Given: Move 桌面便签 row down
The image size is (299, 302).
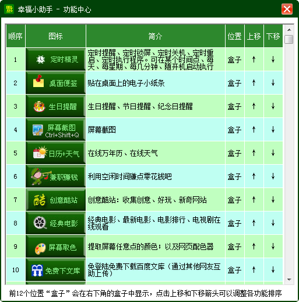Looking at the screenshot, I should tap(273, 83).
